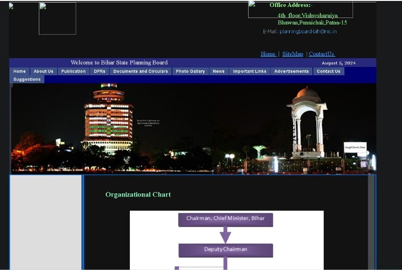Open the Important Links menu item

point(250,71)
